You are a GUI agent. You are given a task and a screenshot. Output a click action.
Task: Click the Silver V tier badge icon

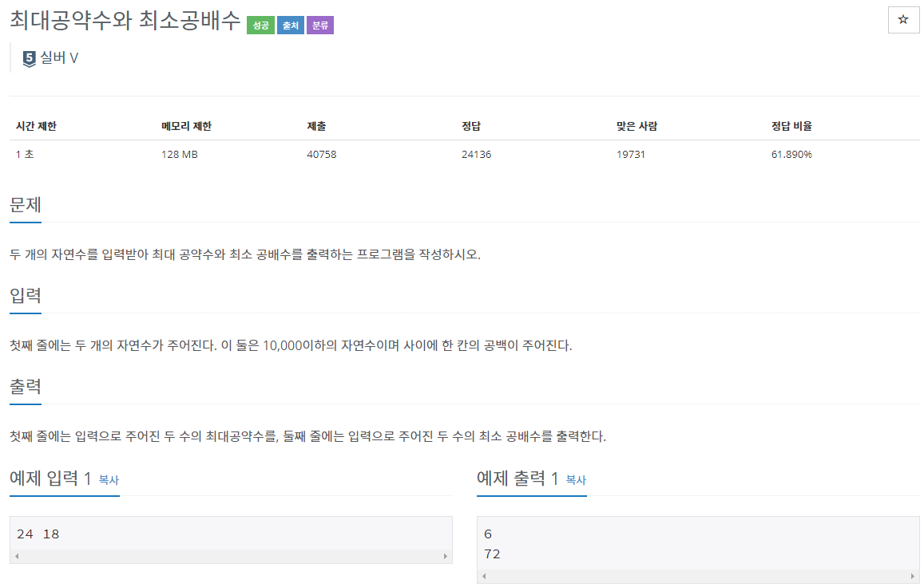(x=29, y=58)
